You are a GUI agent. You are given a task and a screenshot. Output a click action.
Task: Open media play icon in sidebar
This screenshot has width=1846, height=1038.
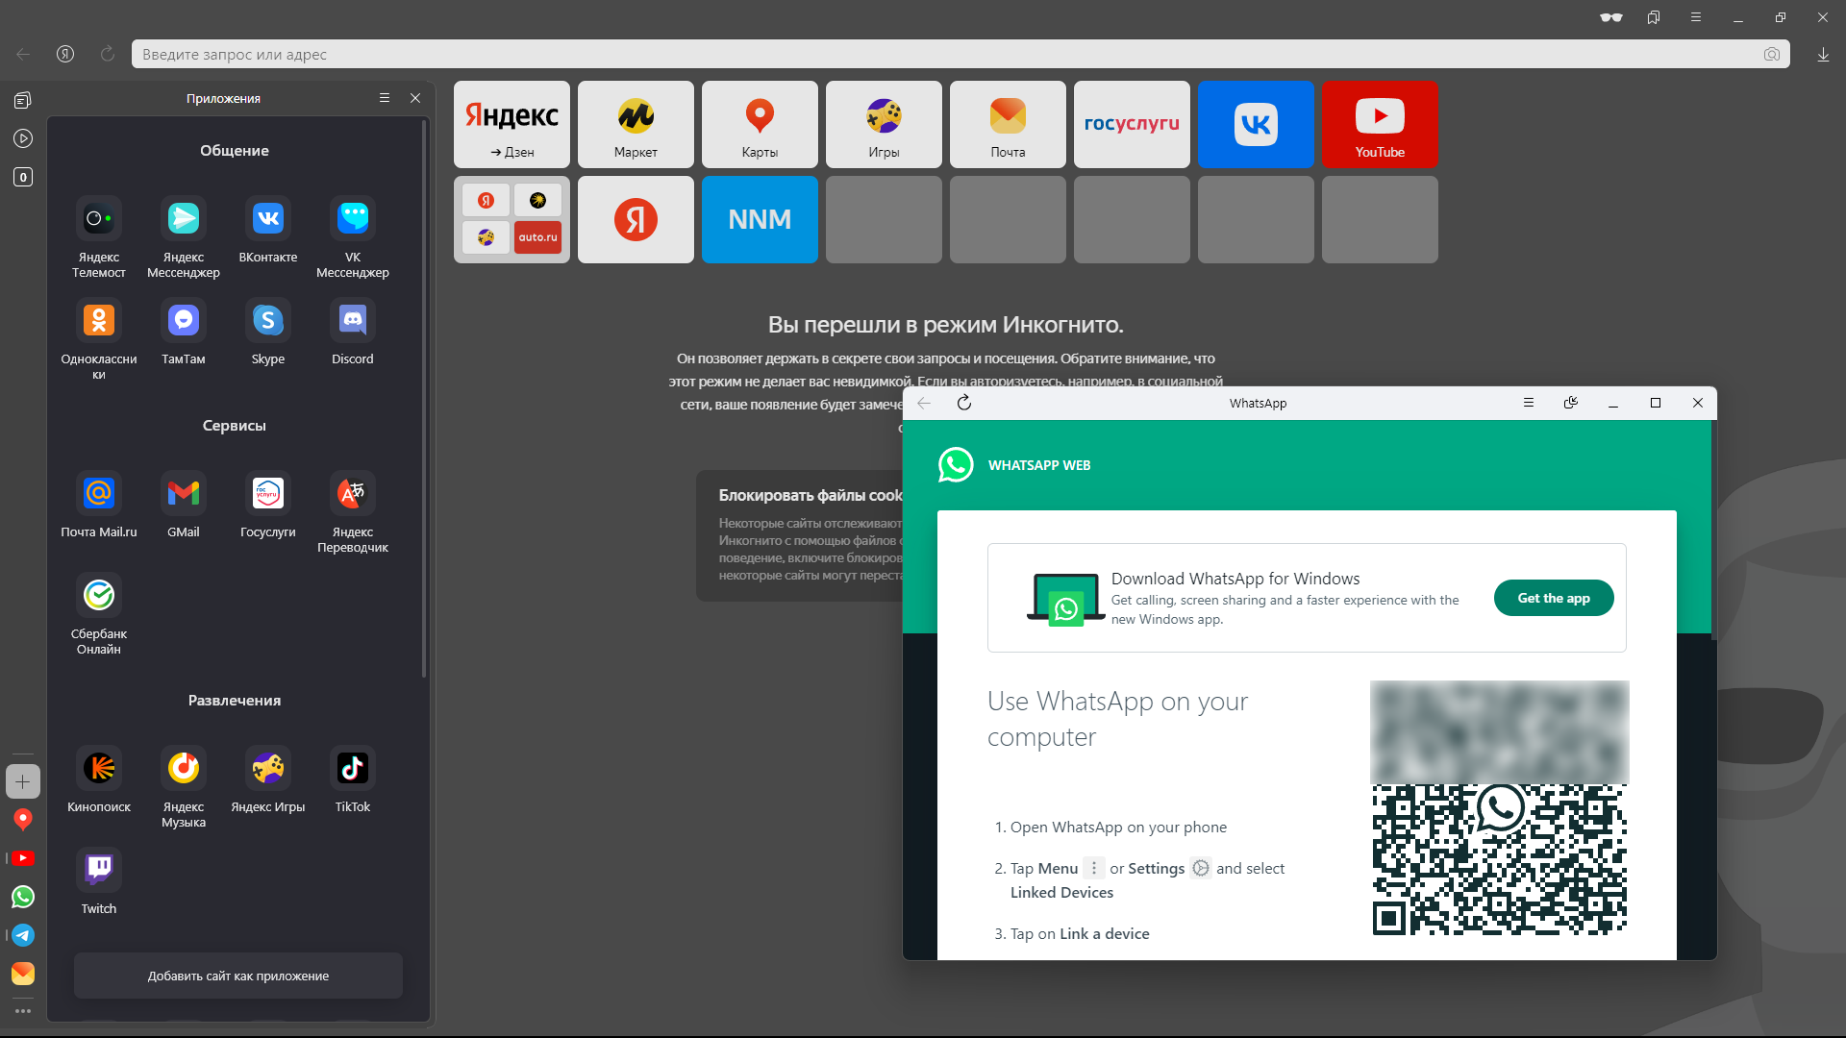[x=23, y=138]
